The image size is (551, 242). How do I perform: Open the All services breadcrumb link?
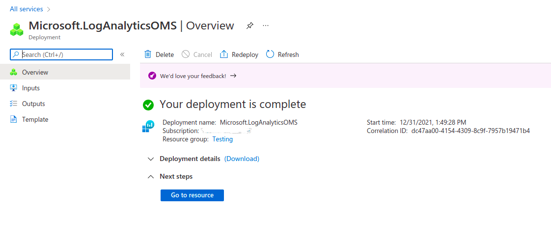tap(27, 9)
